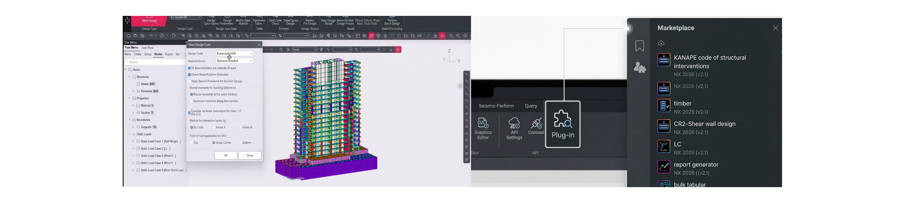Open the Plug-in puzzle icon
The height and width of the screenshot is (203, 905).
tap(563, 119)
